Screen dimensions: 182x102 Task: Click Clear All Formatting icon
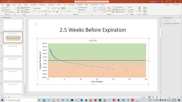click(59, 8)
